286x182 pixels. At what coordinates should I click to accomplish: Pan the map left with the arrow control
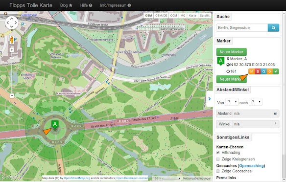tap(8, 23)
